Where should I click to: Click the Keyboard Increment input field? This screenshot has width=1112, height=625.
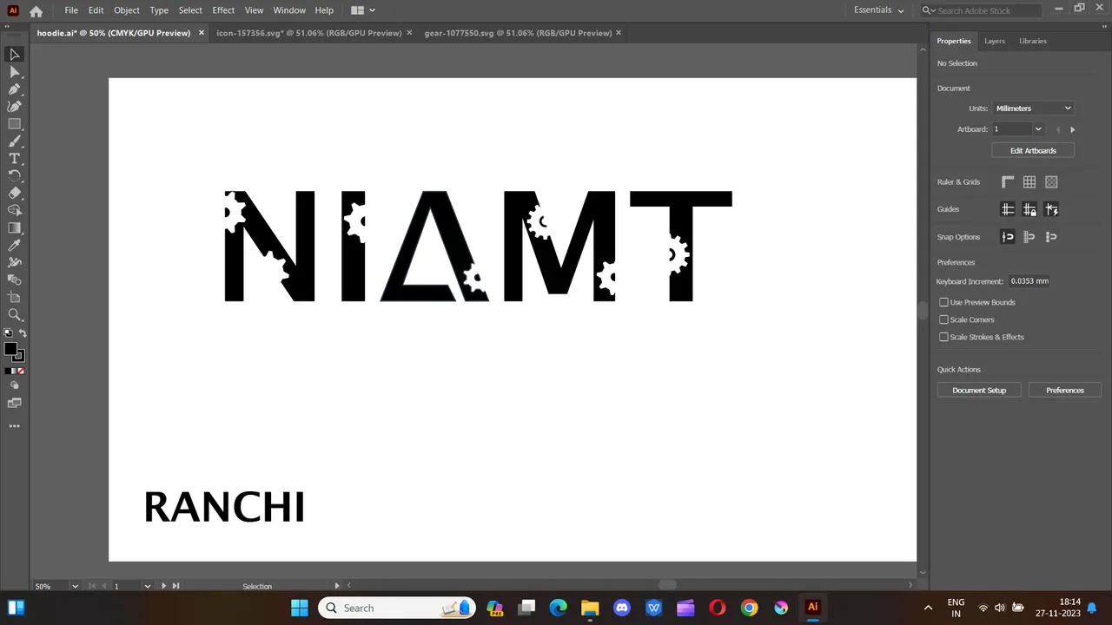tap(1029, 281)
